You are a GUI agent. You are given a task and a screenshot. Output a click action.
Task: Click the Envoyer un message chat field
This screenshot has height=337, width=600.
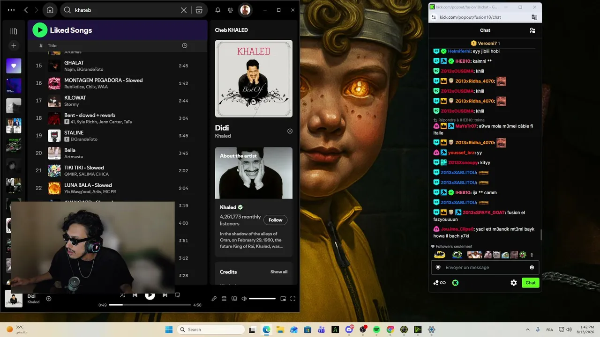(x=485, y=267)
